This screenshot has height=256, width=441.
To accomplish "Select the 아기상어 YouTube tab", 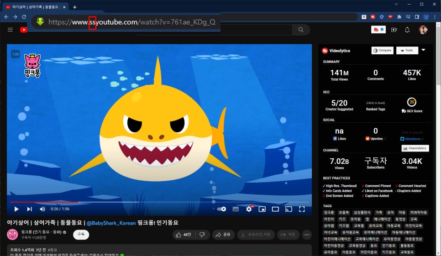I will pos(36,7).
